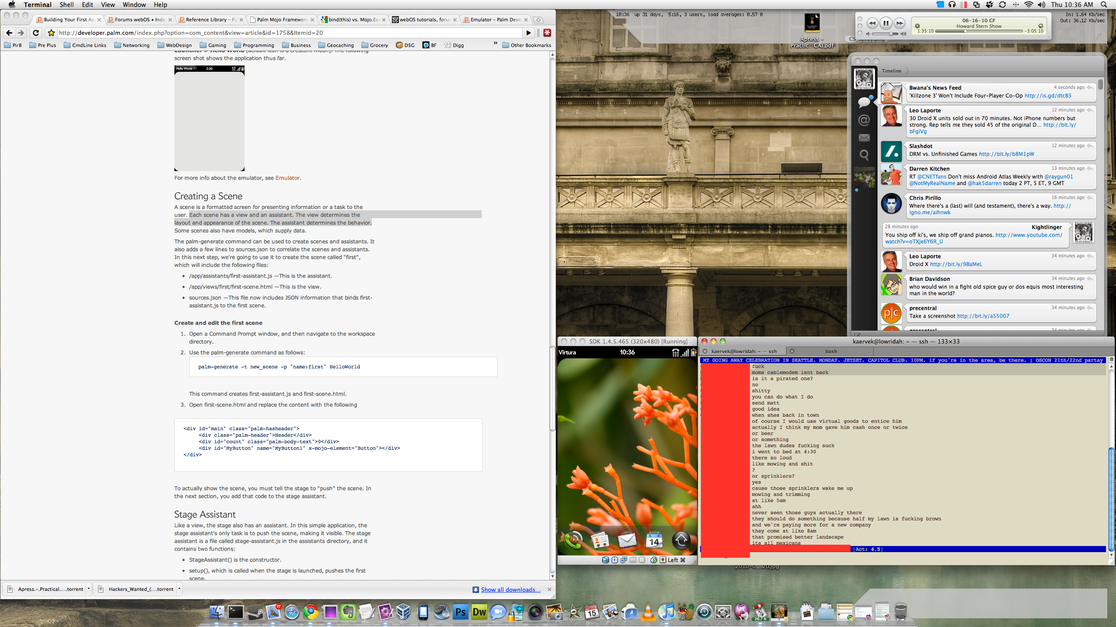Launch Dreamweaver from the Dock
Image resolution: width=1116 pixels, height=627 pixels.
(479, 612)
